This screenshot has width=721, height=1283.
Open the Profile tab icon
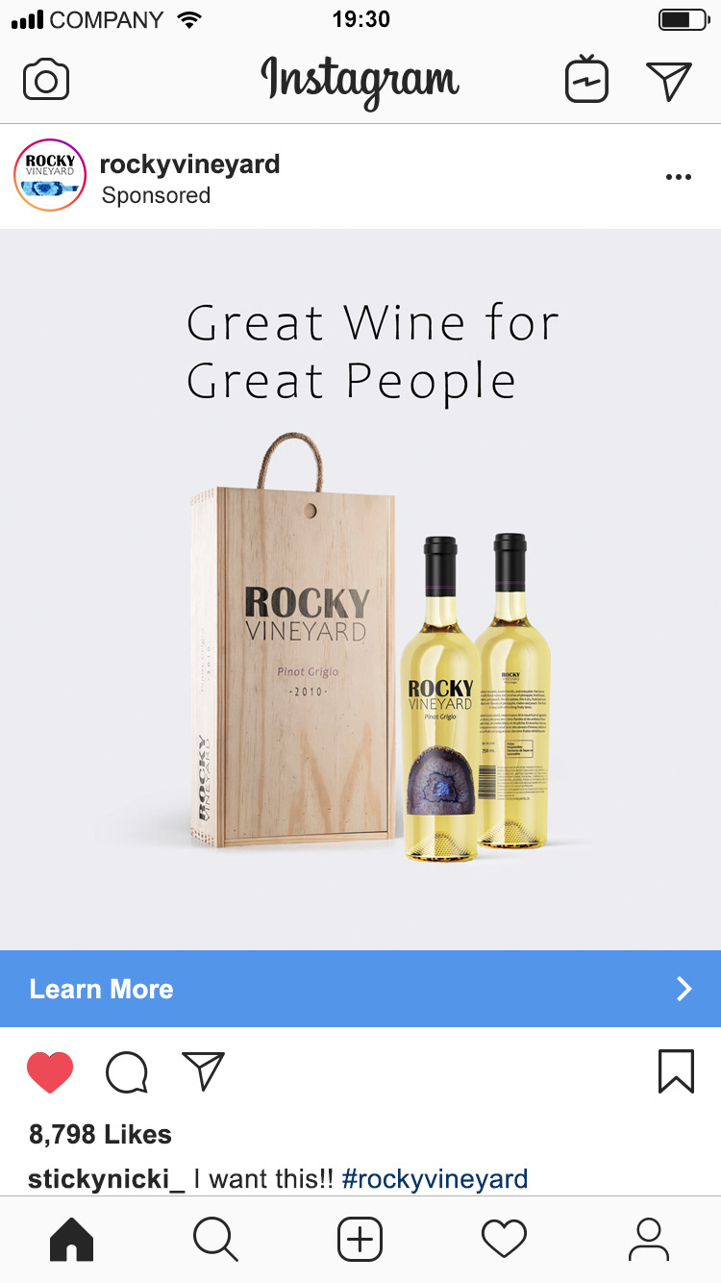649,1239
